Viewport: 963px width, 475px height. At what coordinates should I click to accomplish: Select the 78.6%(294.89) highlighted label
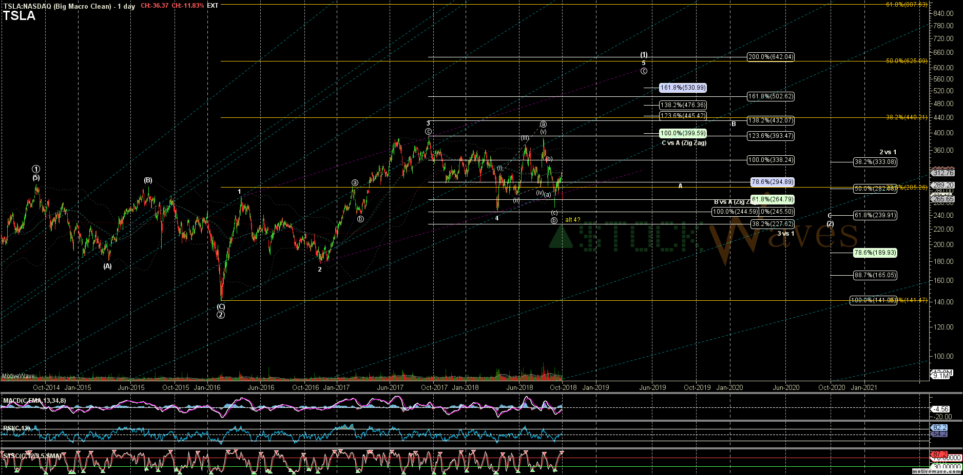point(773,182)
